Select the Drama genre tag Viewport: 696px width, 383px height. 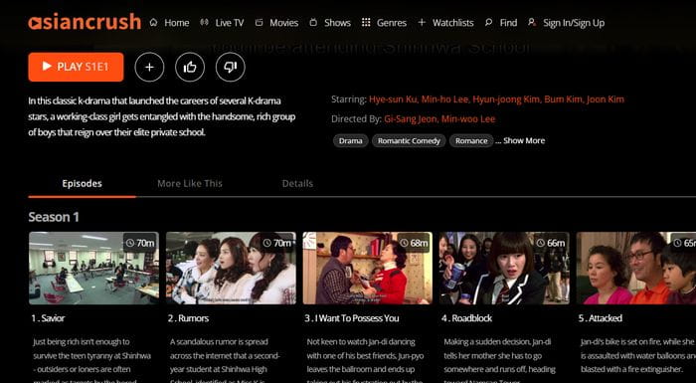click(x=351, y=141)
